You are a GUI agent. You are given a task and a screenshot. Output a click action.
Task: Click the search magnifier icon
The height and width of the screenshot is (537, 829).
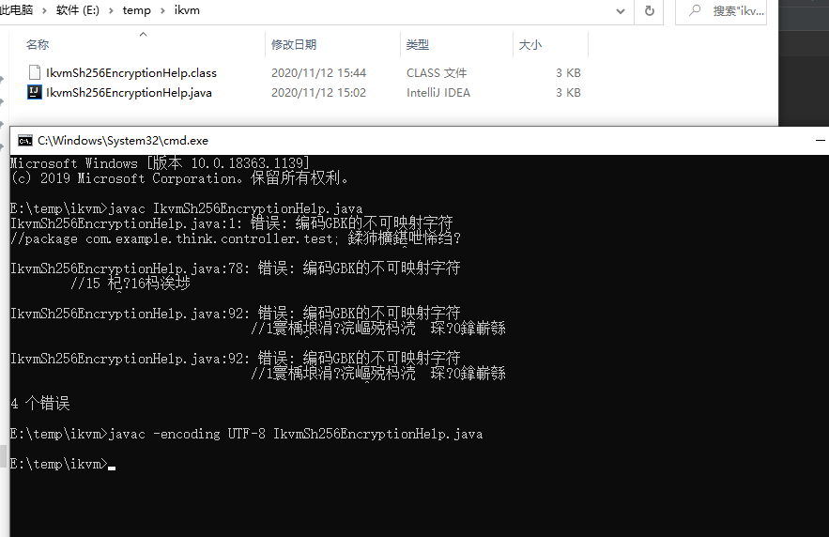click(695, 10)
